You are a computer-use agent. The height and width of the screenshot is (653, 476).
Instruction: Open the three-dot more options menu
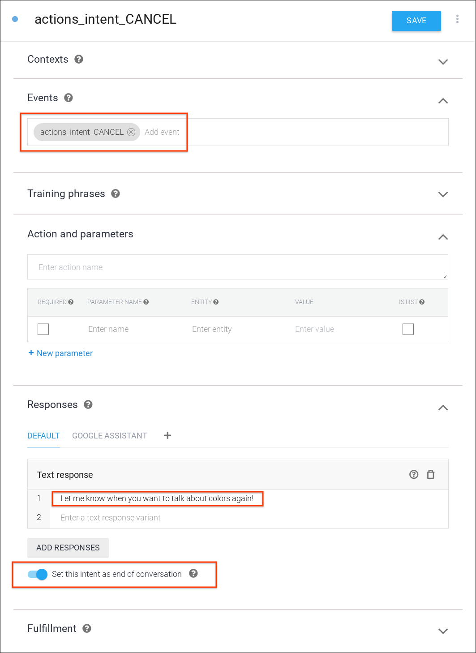coord(457,19)
